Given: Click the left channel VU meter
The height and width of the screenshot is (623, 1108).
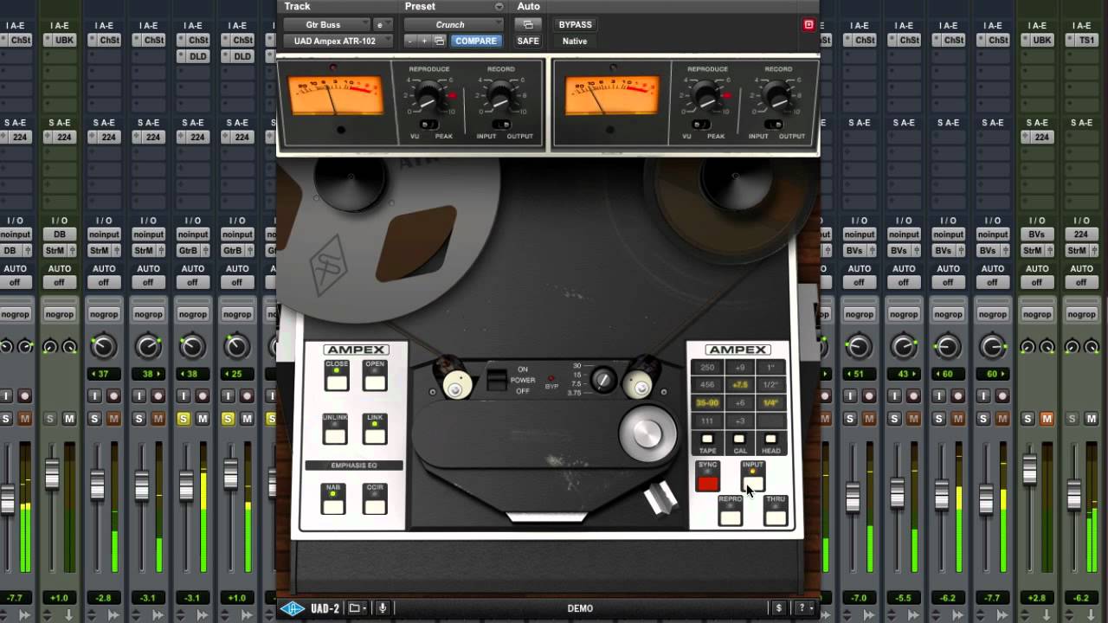Looking at the screenshot, I should (x=335, y=97).
